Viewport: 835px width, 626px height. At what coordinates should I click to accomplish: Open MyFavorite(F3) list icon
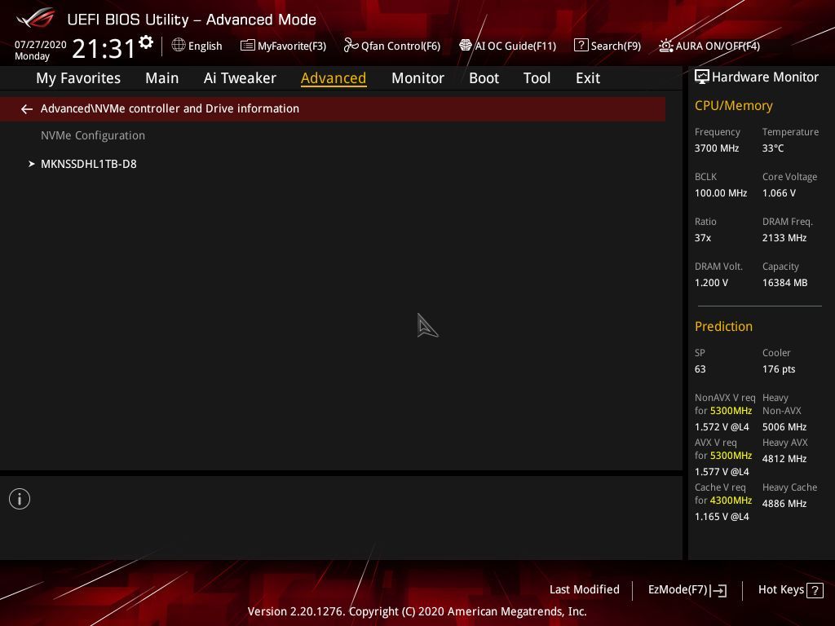(x=247, y=46)
